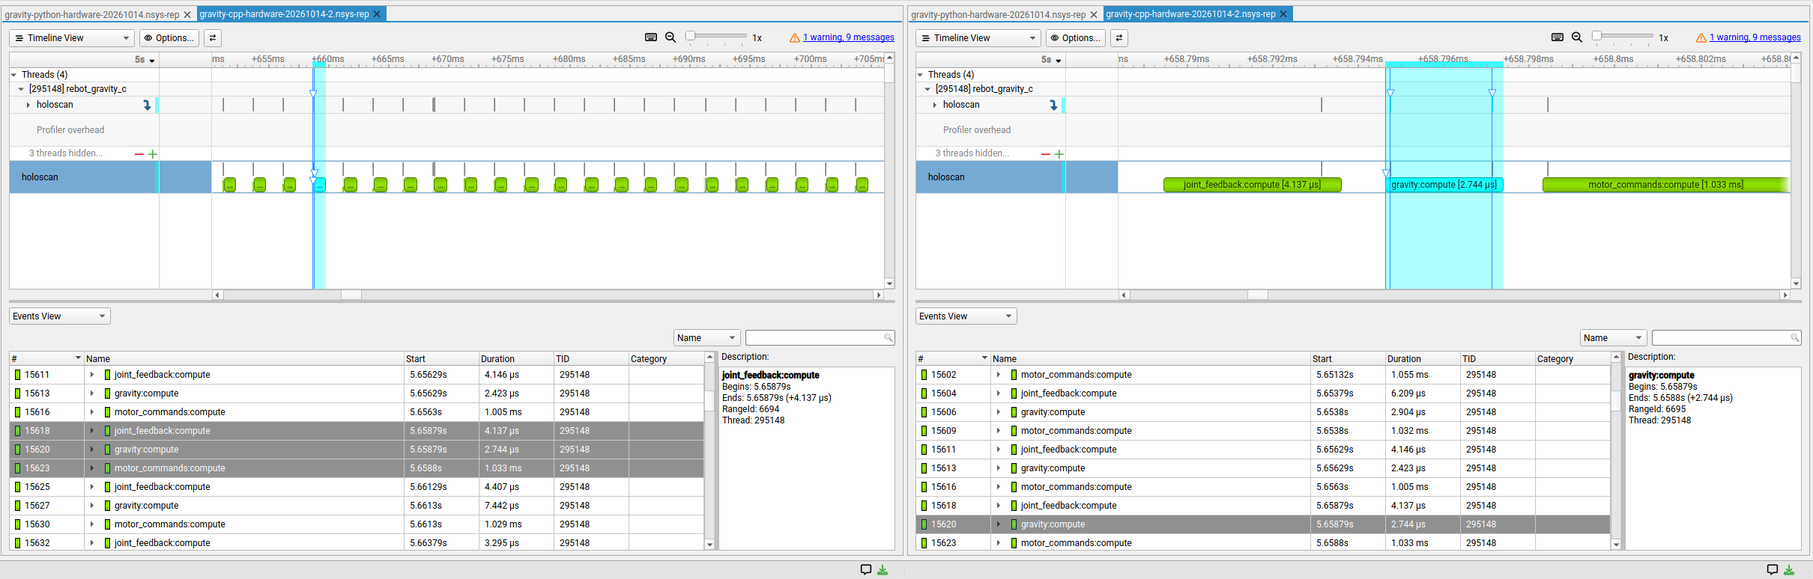Click zoom-out magnifier in left pane toolbar
This screenshot has width=1813, height=579.
point(671,37)
